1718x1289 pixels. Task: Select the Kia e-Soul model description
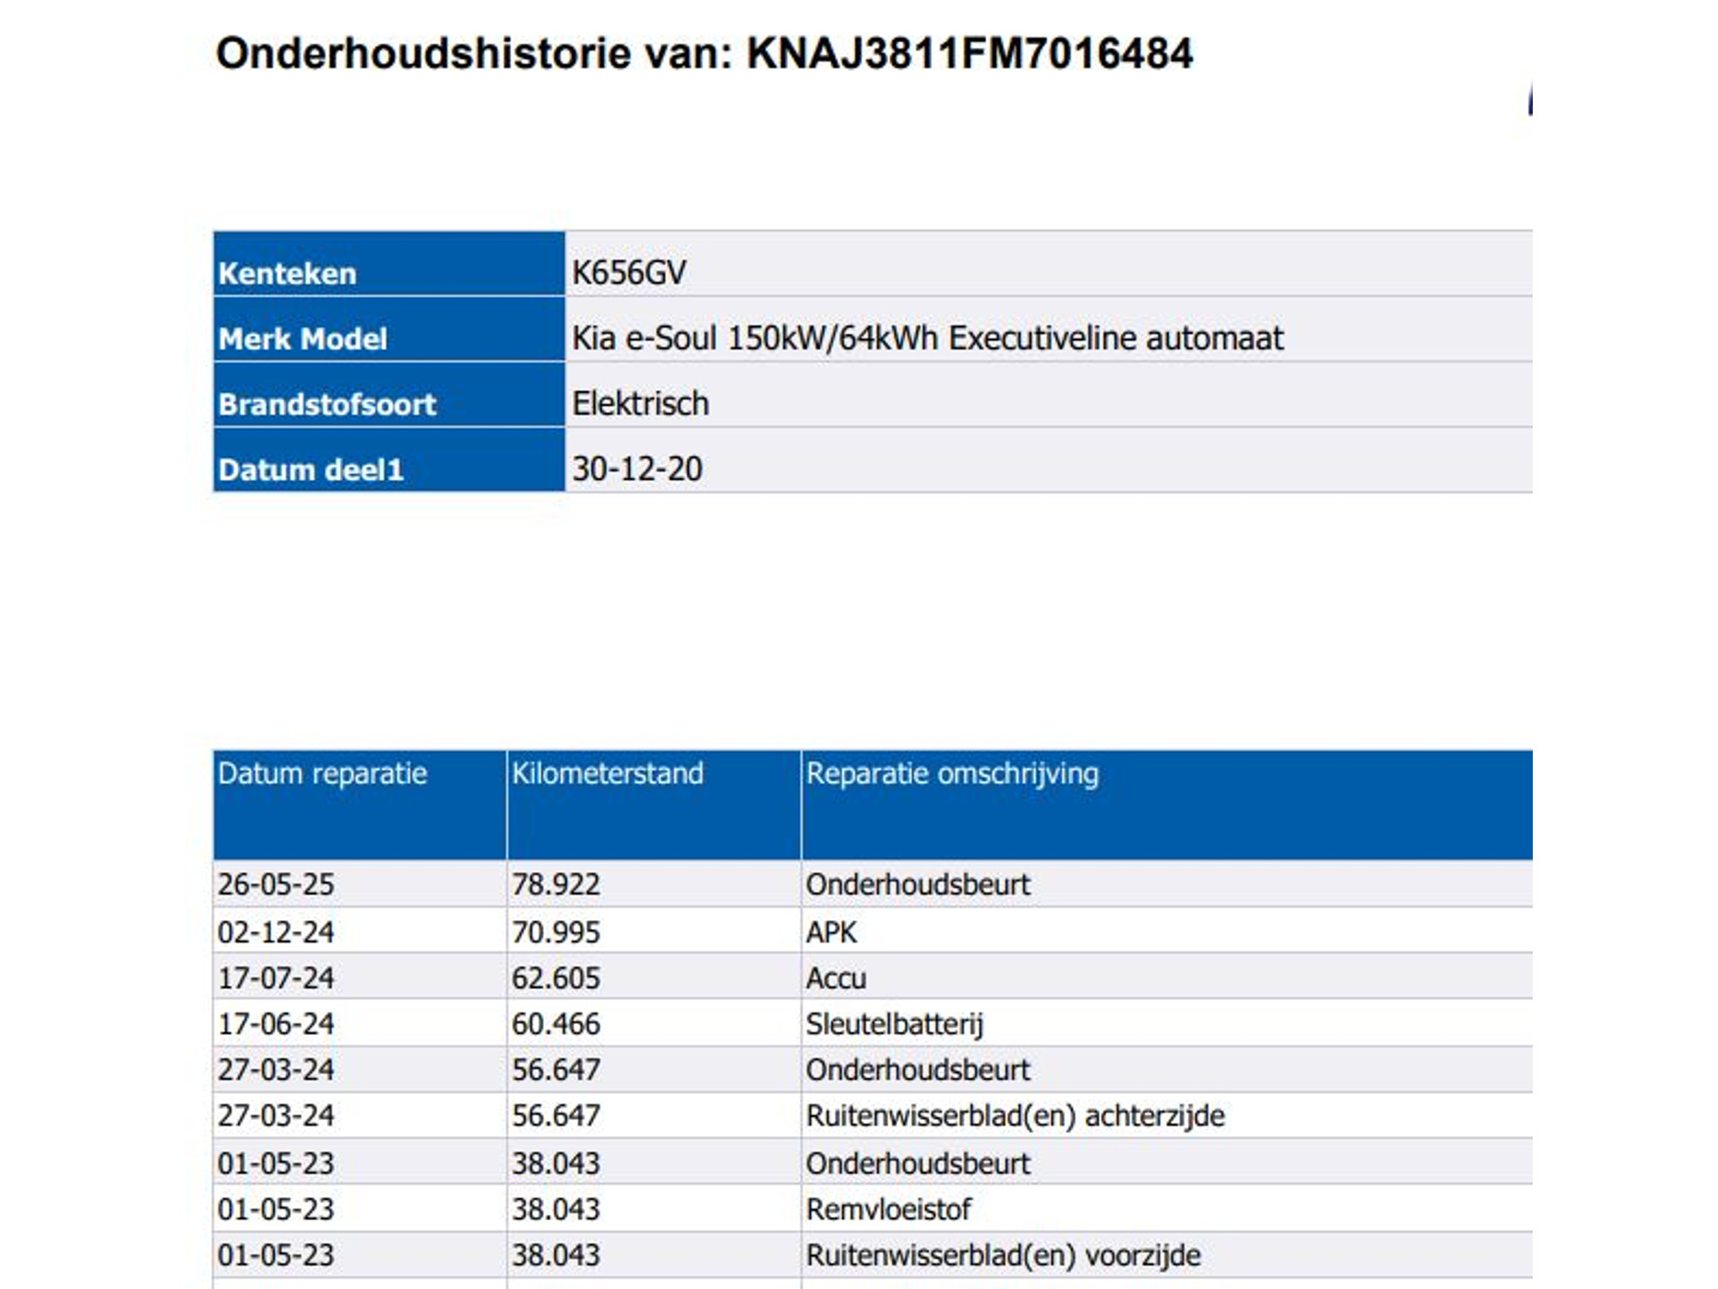[x=927, y=338]
